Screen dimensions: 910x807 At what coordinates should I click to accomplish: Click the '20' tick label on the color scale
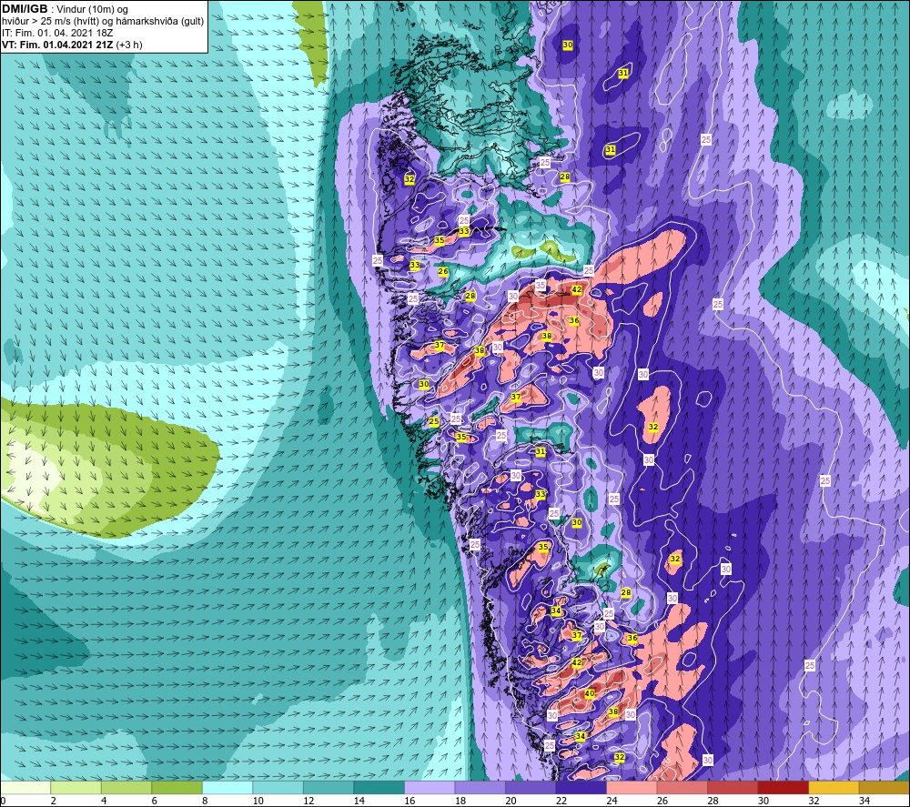[511, 801]
